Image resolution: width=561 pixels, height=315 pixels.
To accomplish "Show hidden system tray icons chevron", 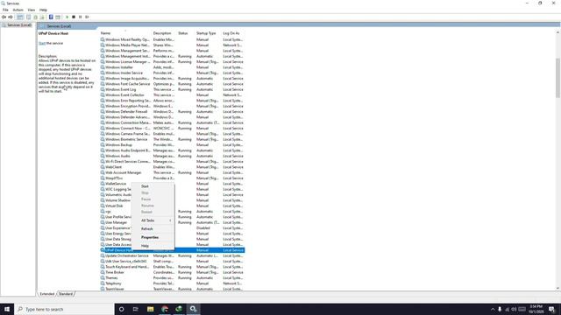I will click(493, 309).
